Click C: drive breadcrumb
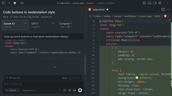The image size is (172, 96). pos(90,16)
